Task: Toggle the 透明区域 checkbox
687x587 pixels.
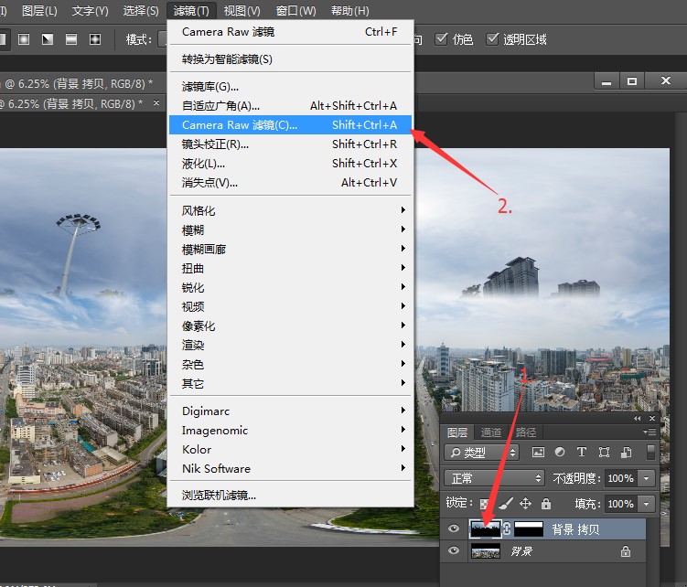Action: pos(493,39)
